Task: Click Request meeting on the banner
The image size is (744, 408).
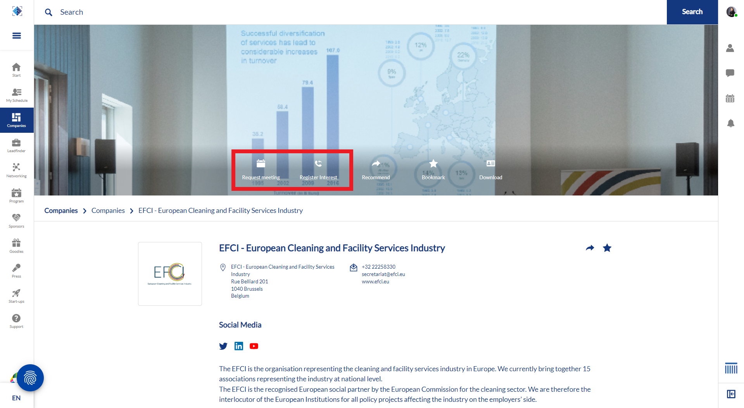Action: 261,170
